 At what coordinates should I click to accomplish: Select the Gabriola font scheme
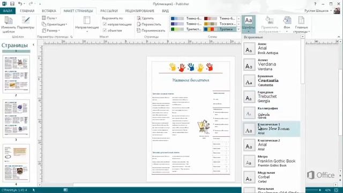[271, 113]
